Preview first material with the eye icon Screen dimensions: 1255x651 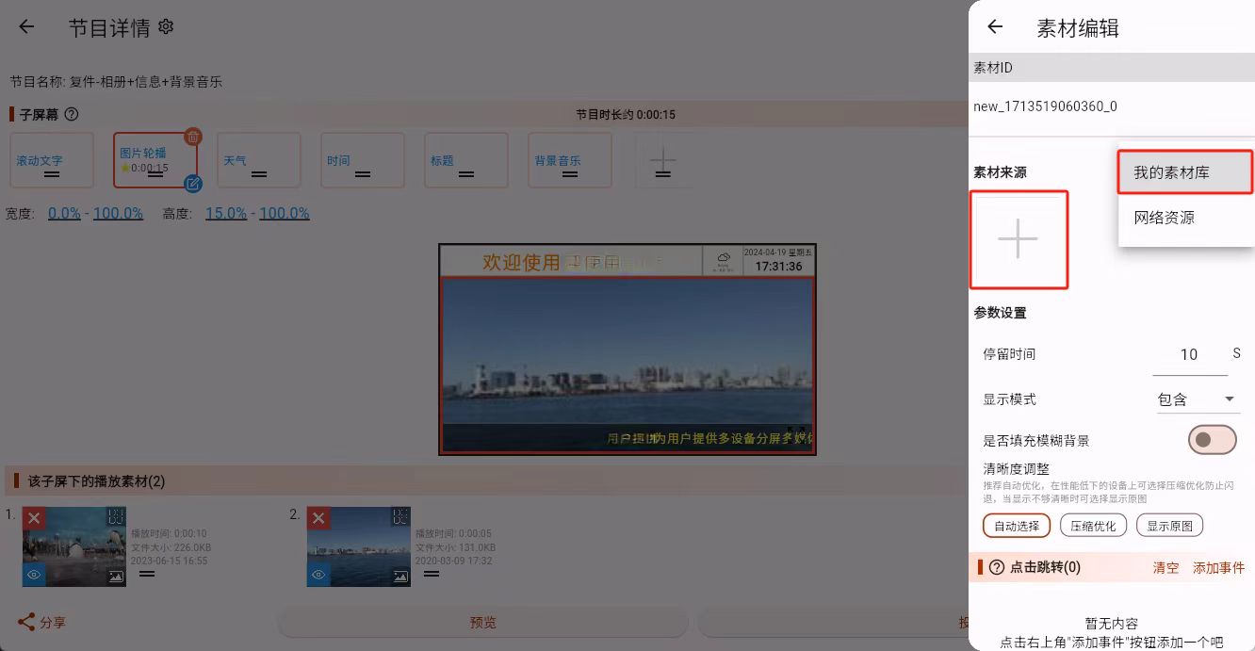click(35, 575)
